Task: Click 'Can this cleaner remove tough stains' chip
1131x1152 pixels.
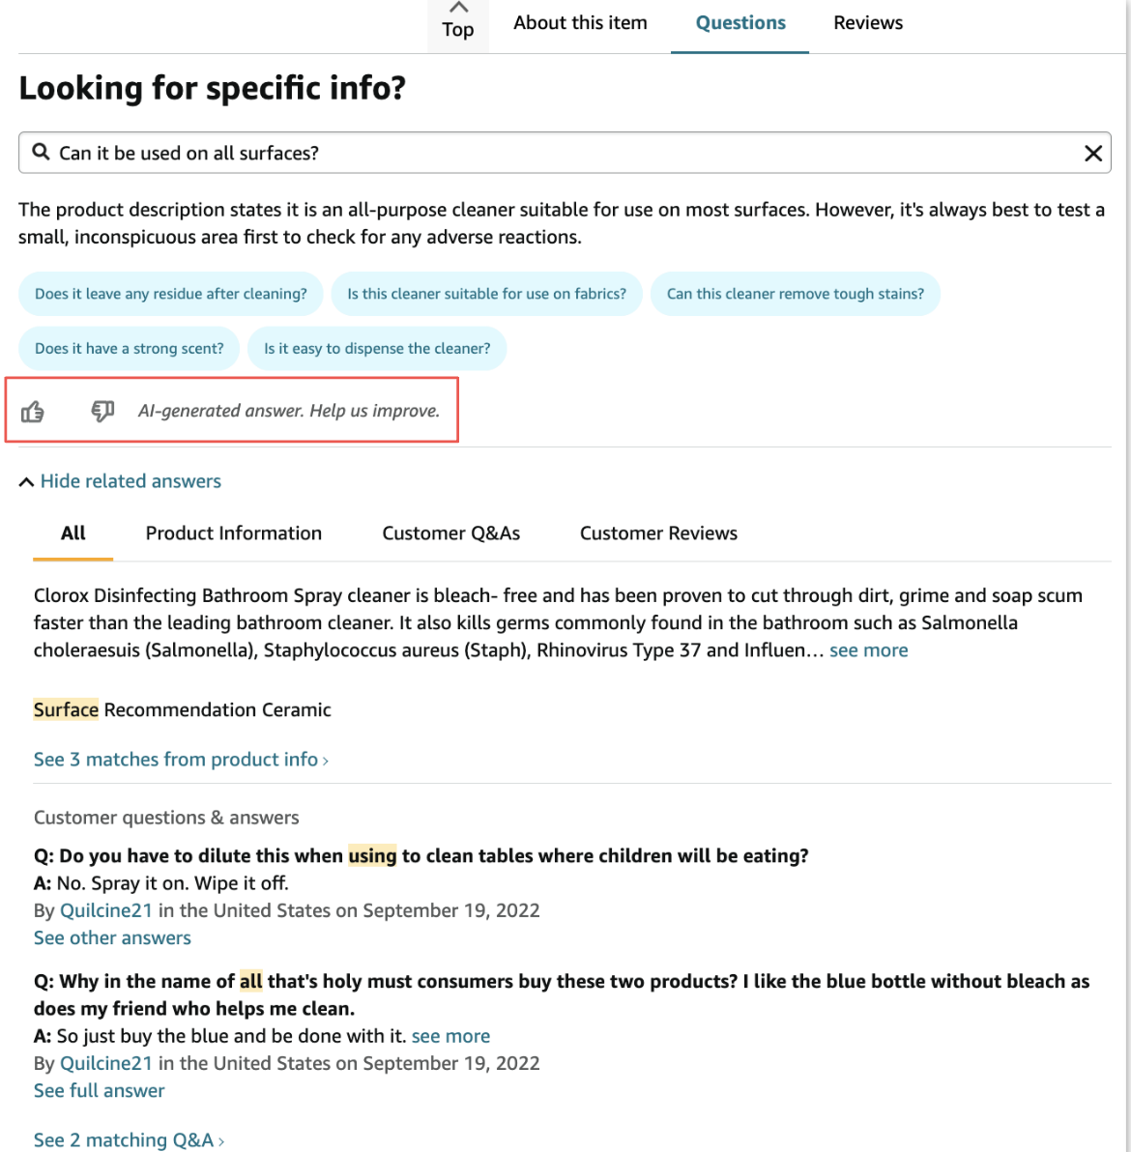Action: [795, 294]
